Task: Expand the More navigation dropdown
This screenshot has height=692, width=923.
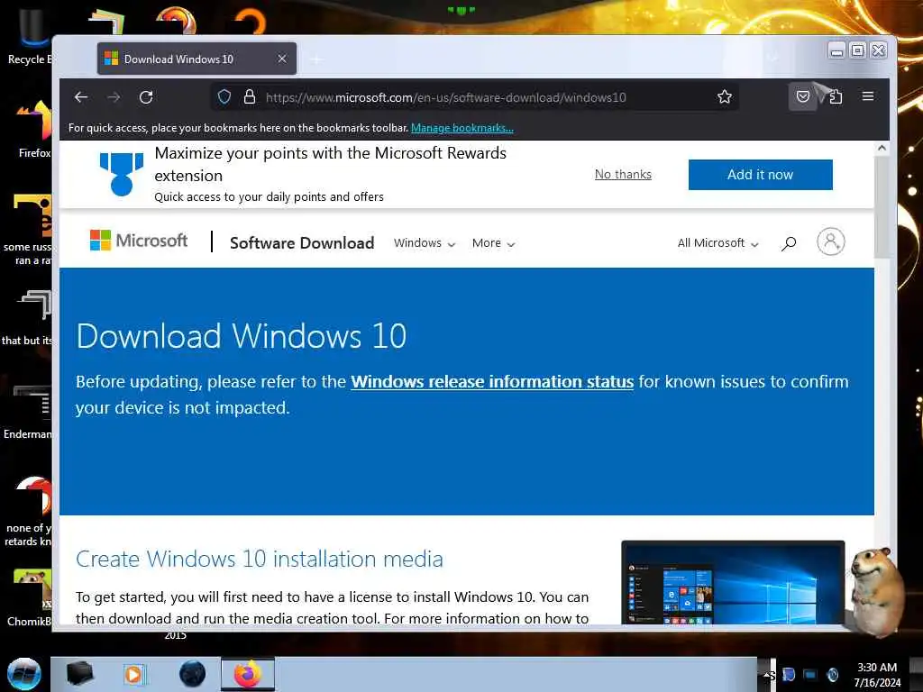Action: [493, 243]
